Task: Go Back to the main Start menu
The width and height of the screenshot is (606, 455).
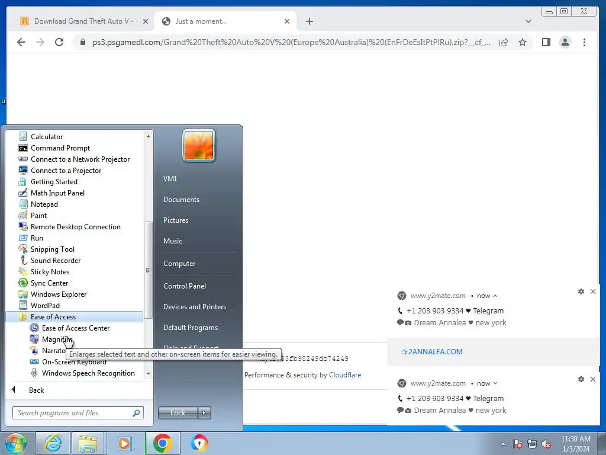Action: pos(36,390)
